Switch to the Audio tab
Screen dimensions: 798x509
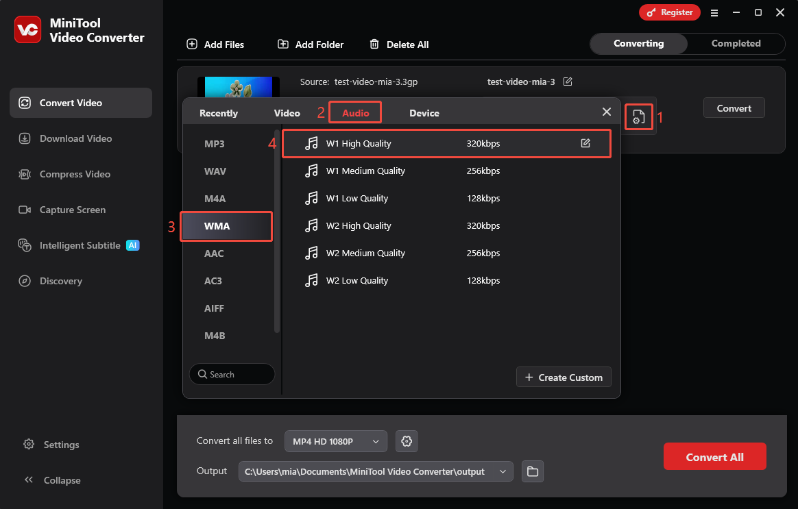(355, 112)
